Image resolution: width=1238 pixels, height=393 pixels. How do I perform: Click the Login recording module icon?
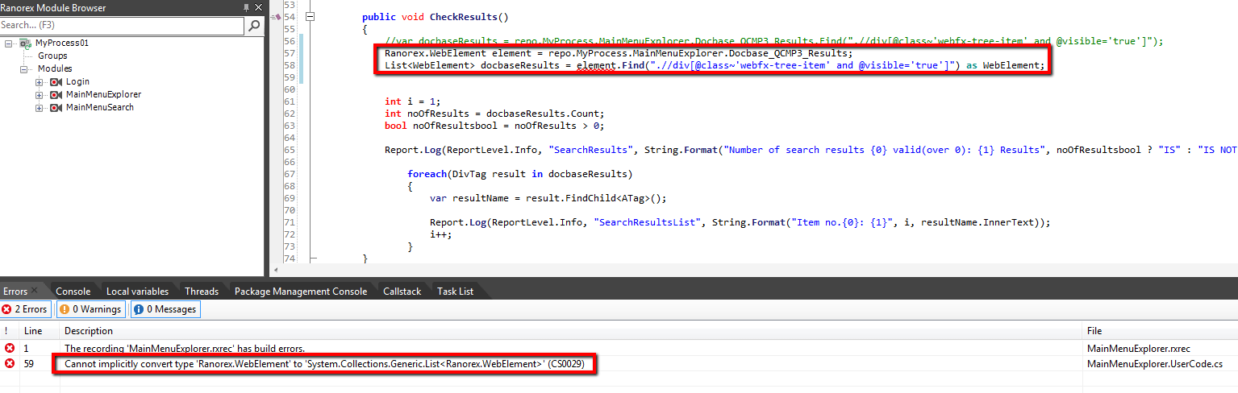click(x=56, y=81)
